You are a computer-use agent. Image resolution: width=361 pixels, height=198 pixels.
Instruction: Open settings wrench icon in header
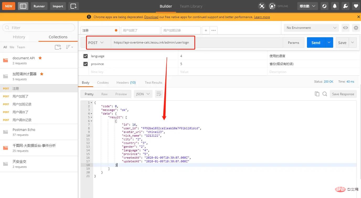345,6
